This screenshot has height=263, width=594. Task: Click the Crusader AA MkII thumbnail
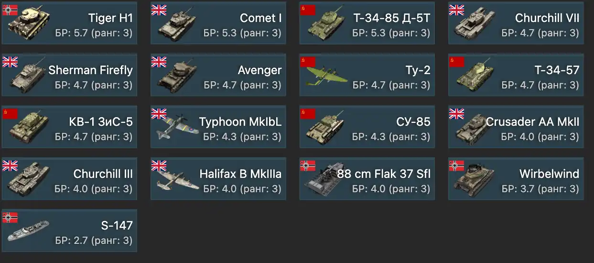point(474,129)
